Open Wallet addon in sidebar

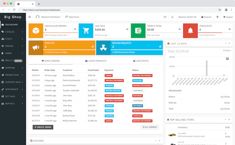[13, 61]
